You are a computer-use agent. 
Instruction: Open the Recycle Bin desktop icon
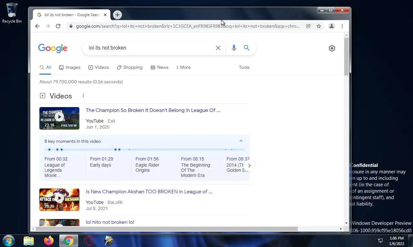point(12,13)
